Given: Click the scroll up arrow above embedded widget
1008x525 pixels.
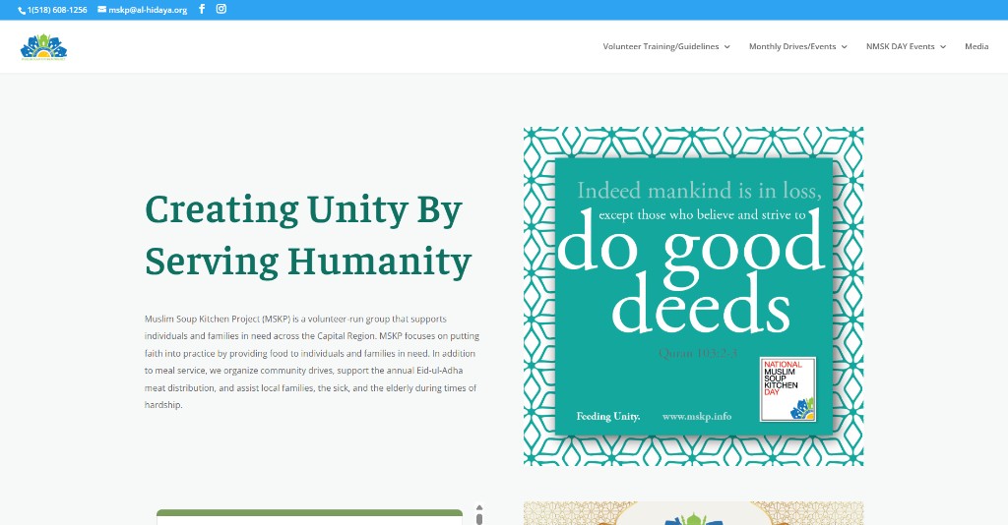Looking at the screenshot, I should tap(479, 508).
